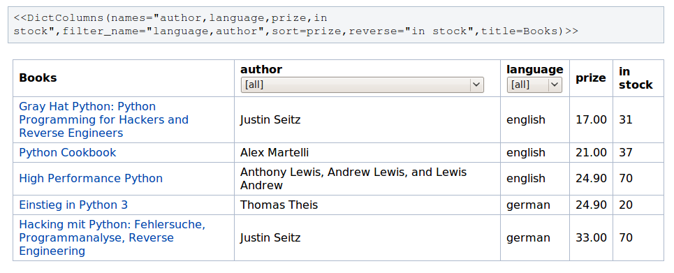This screenshot has width=674, height=273.
Task: Select the Alex Martelli author cell
Action: coord(274,153)
